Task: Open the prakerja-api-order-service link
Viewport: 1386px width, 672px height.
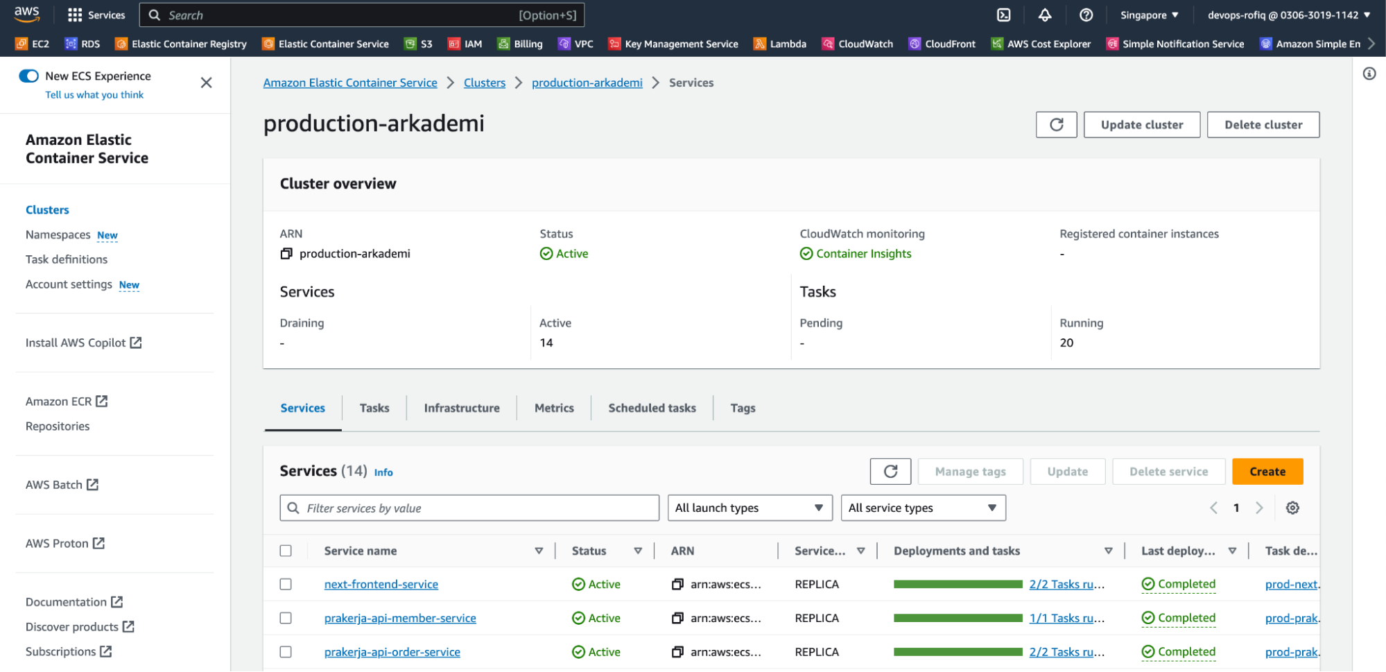Action: (392, 653)
